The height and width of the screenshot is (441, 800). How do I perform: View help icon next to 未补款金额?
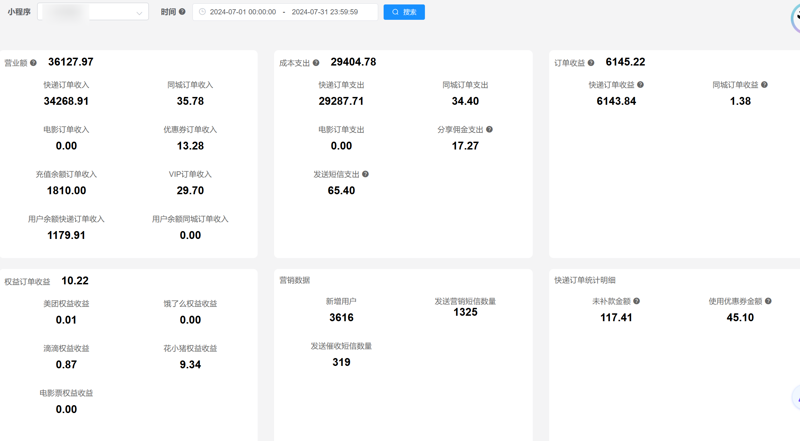click(x=637, y=301)
